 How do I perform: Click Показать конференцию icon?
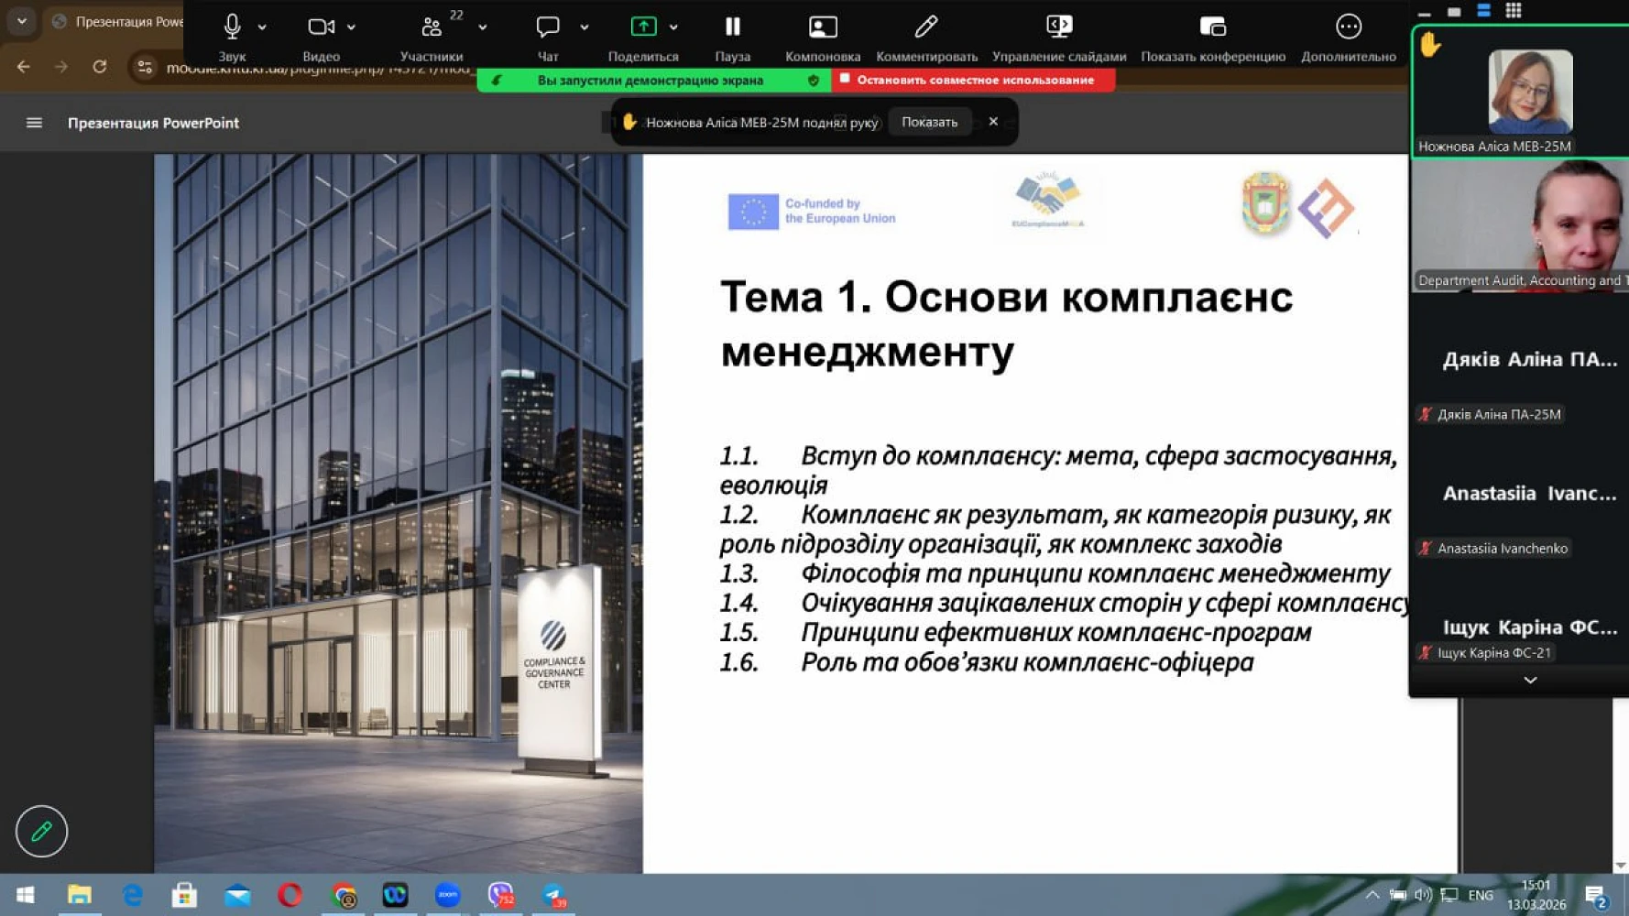click(x=1212, y=27)
